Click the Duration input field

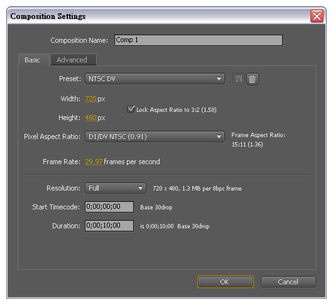click(109, 226)
